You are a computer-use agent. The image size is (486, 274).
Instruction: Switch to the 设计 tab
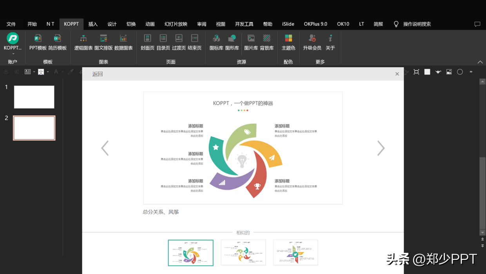pos(112,24)
